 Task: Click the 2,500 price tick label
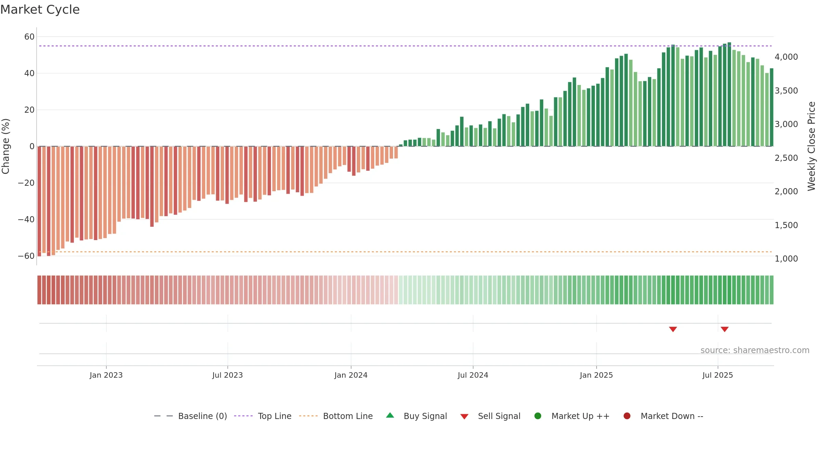pyautogui.click(x=786, y=158)
